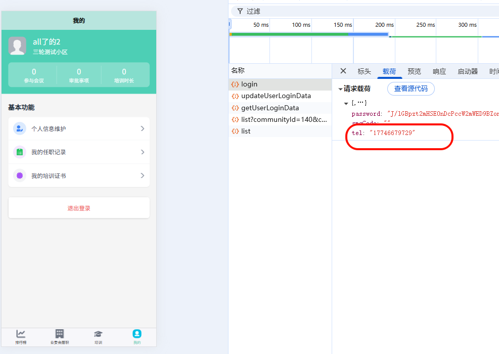Click the purple training certificate badge icon
499x354 pixels.
coord(20,175)
